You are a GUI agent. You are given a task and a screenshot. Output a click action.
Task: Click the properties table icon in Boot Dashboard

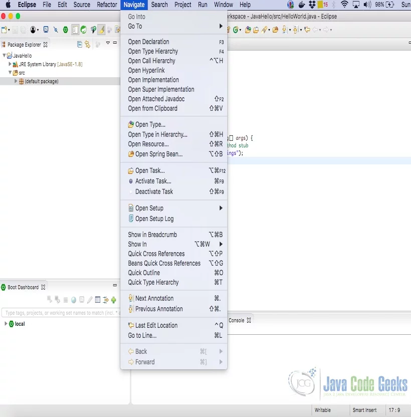[x=98, y=300]
